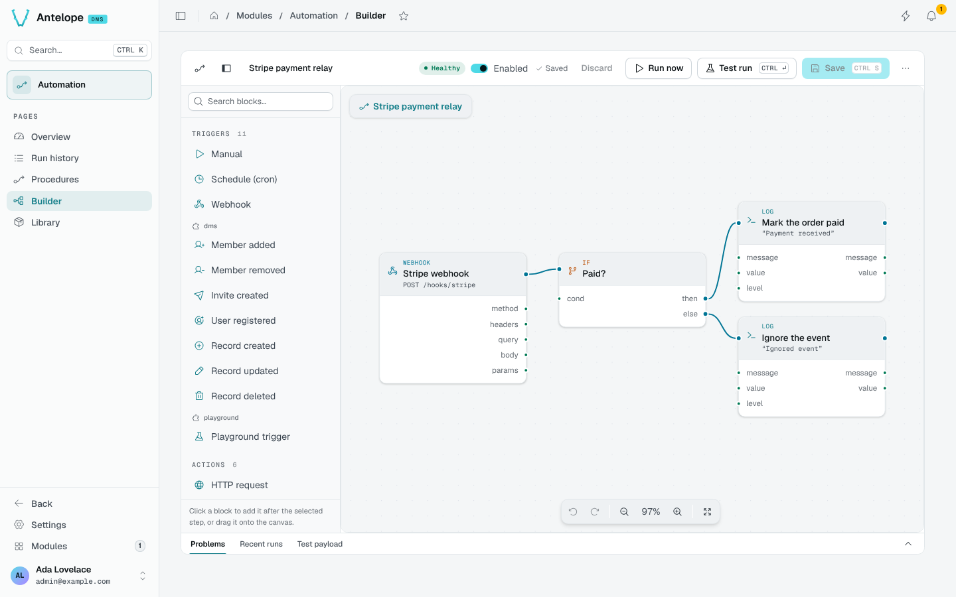This screenshot has height=597, width=956.
Task: Click the Mark the order paid log icon
Action: (x=752, y=220)
